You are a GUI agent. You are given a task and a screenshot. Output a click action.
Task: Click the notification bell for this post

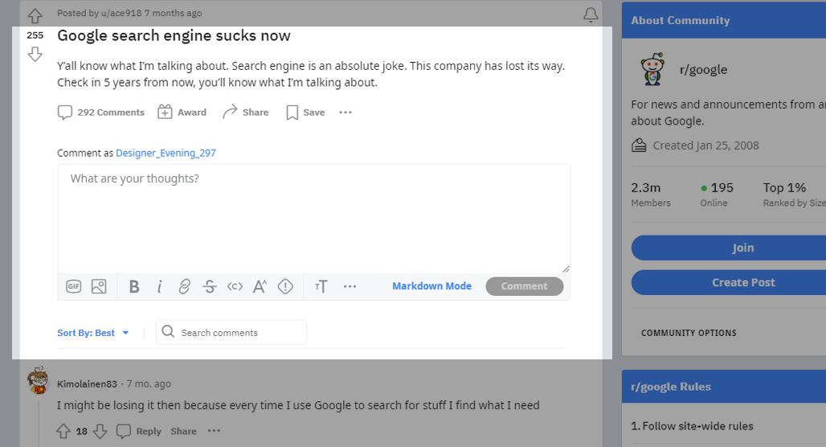[x=591, y=14]
